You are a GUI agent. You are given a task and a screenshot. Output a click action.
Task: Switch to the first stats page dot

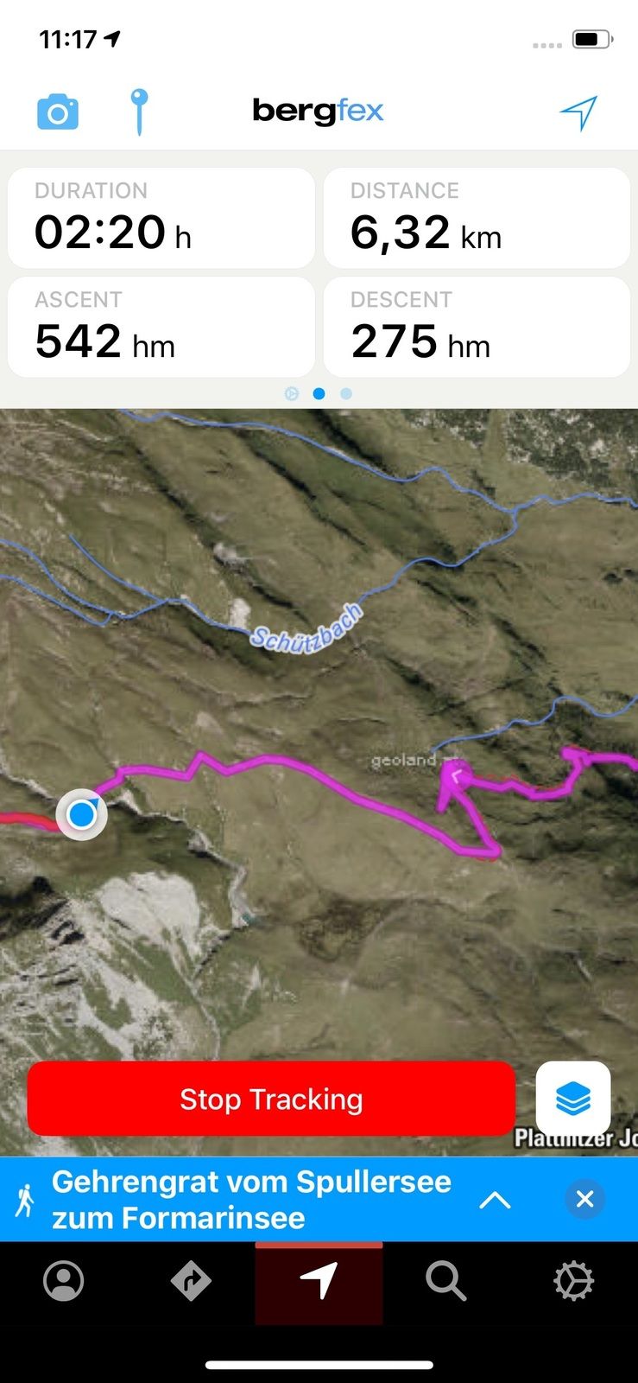[x=292, y=393]
